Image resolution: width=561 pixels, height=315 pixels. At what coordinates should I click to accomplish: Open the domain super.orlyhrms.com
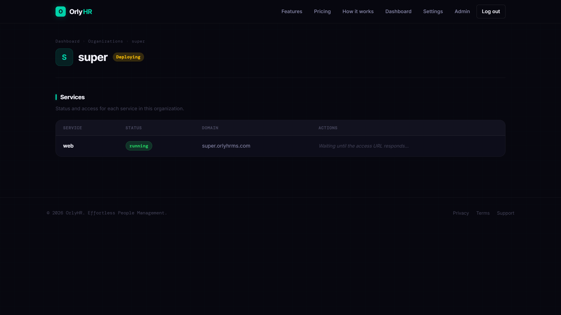coord(226,146)
